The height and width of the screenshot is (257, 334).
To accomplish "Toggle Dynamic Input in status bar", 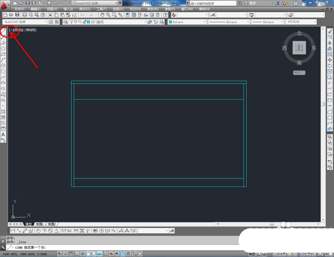I will [111, 254].
